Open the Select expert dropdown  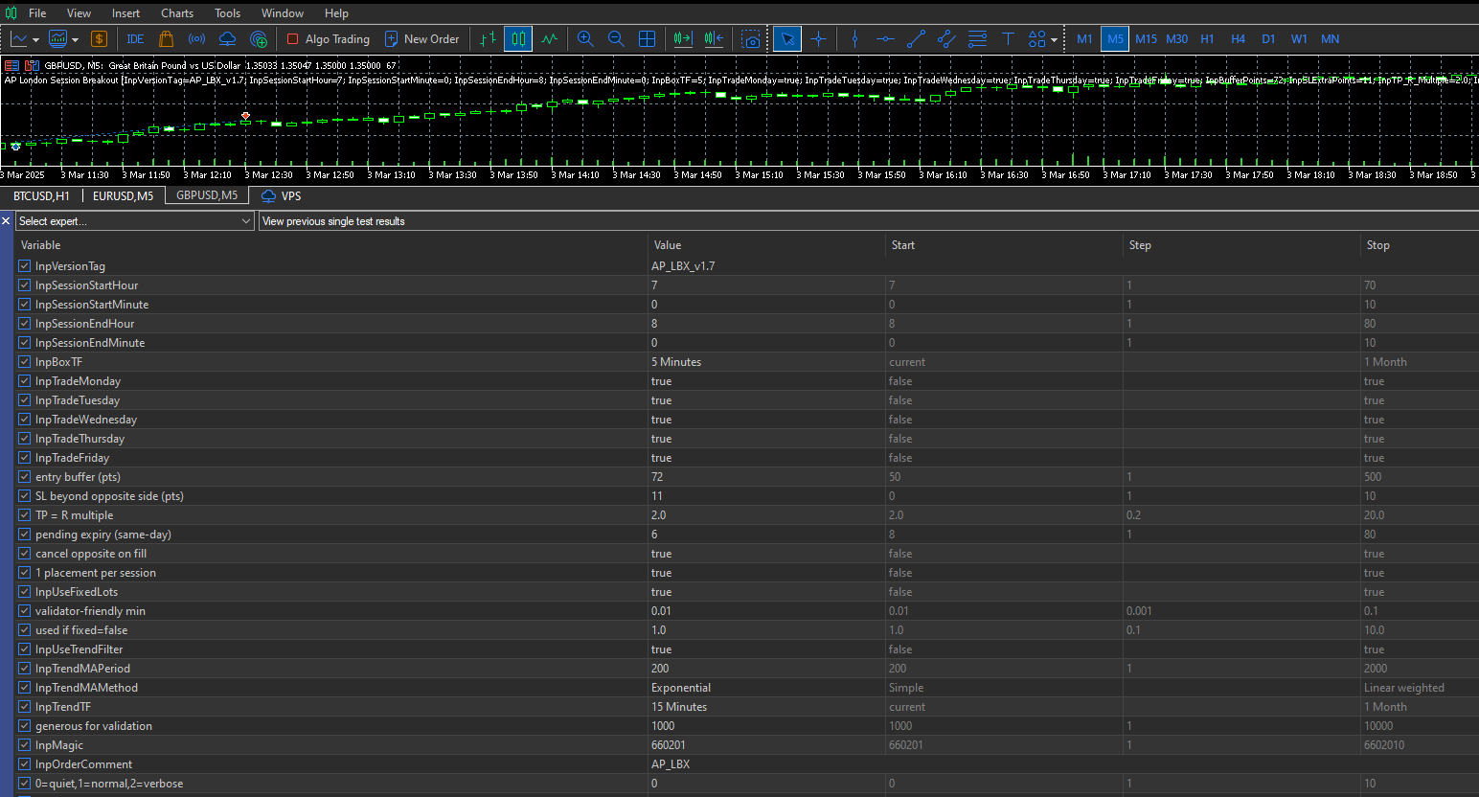135,221
